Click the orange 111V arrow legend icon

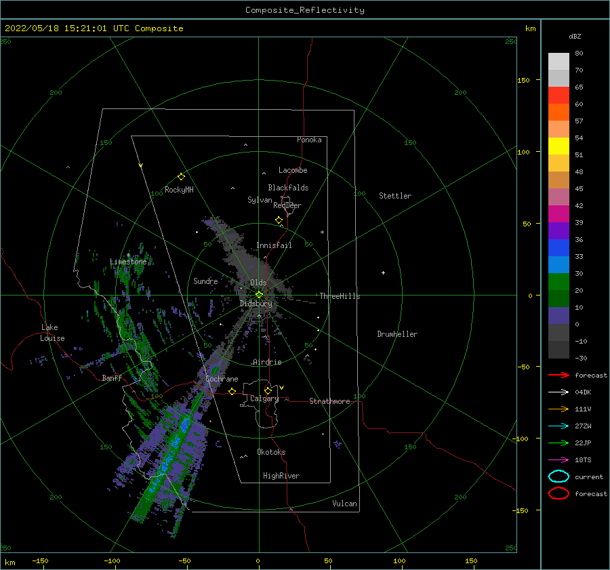[x=558, y=409]
